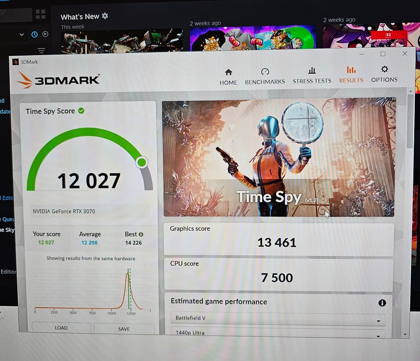420x361 pixels.
Task: Open the This week news thumbnail in Steam
Action: pyautogui.click(x=122, y=42)
